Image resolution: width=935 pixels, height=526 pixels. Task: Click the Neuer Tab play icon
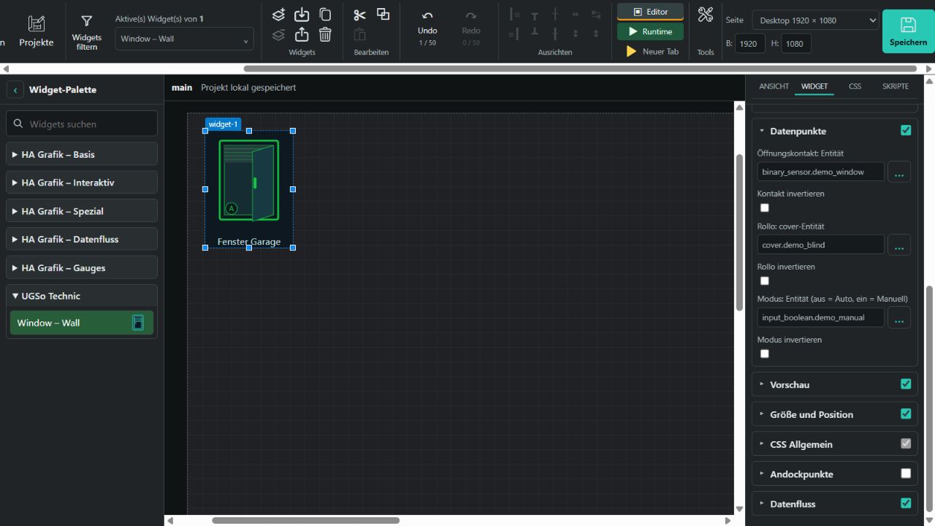click(632, 52)
